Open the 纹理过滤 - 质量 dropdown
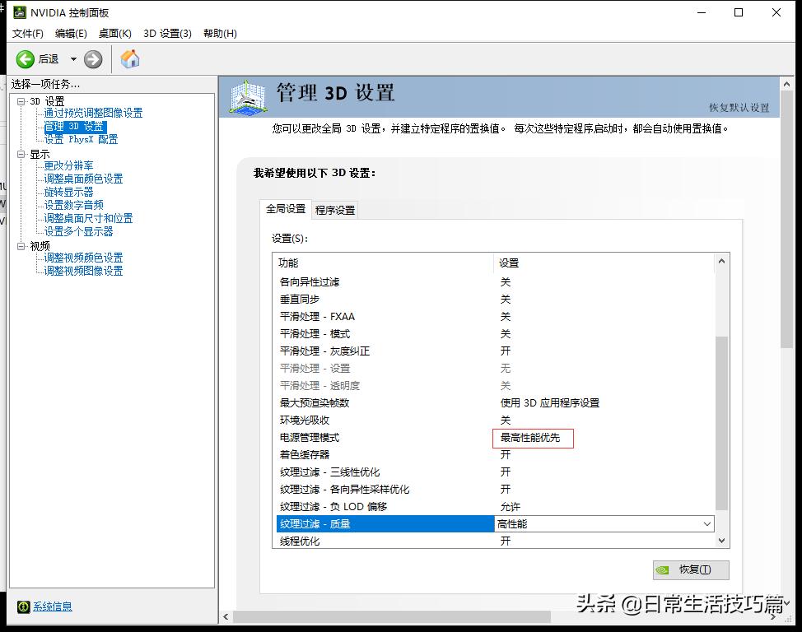802x632 pixels. (706, 523)
